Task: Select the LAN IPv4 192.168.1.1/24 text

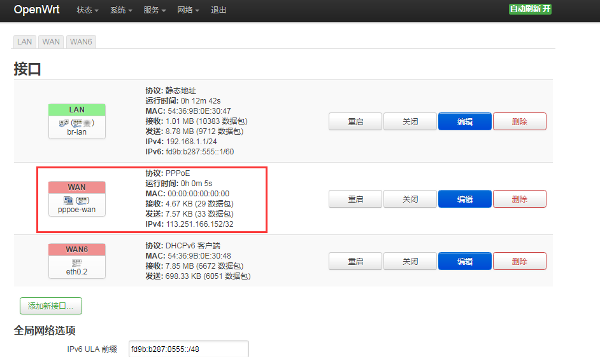Action: (x=191, y=142)
